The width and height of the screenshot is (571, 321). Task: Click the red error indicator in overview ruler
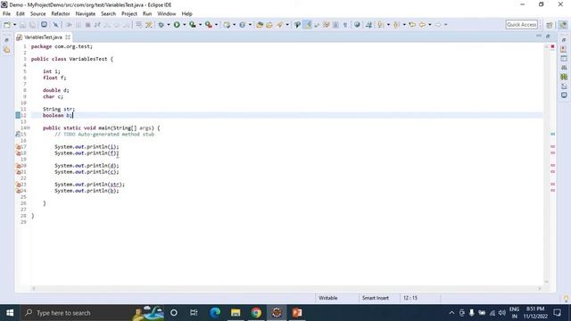pyautogui.click(x=552, y=46)
